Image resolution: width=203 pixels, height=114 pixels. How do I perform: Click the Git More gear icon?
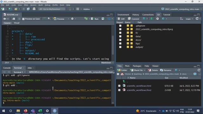click(163, 19)
